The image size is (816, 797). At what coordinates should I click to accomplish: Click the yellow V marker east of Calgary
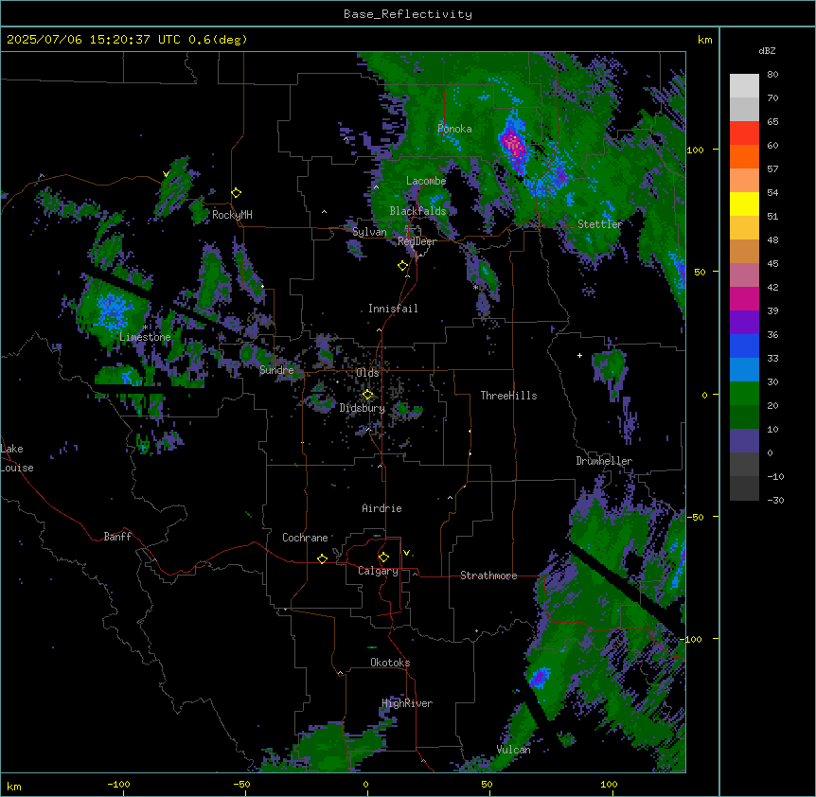pyautogui.click(x=406, y=553)
